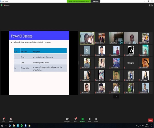Select the Himangi Rai participant tile

point(131,63)
